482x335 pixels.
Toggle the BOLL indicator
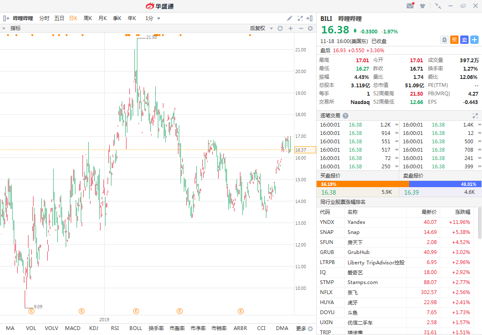click(x=136, y=328)
